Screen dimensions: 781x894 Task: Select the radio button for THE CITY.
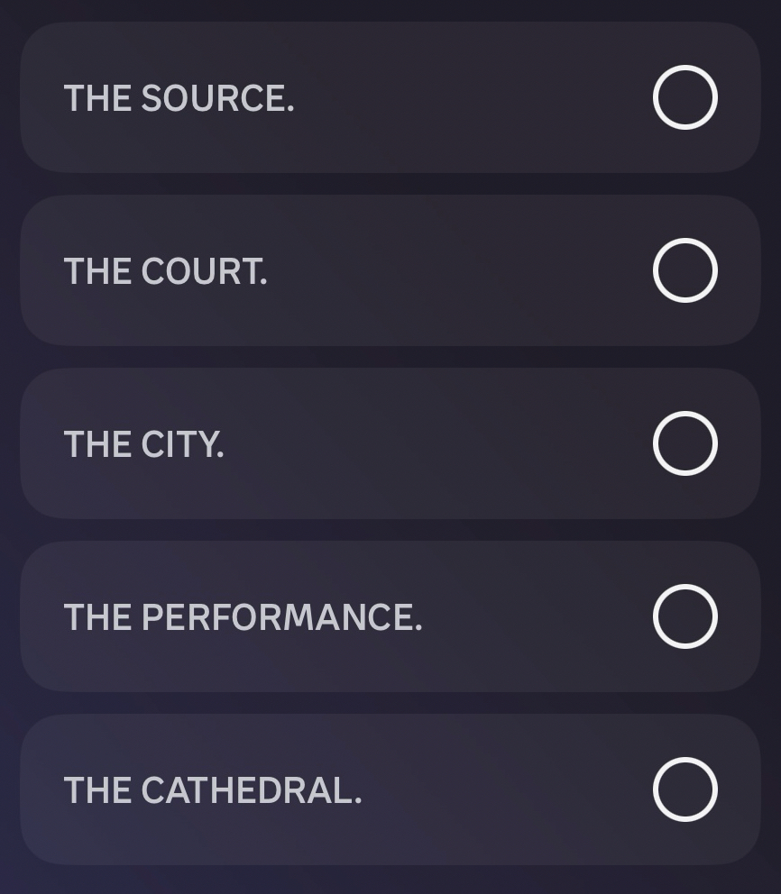tap(685, 443)
